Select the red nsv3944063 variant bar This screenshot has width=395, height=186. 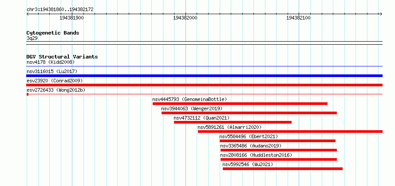(249, 113)
